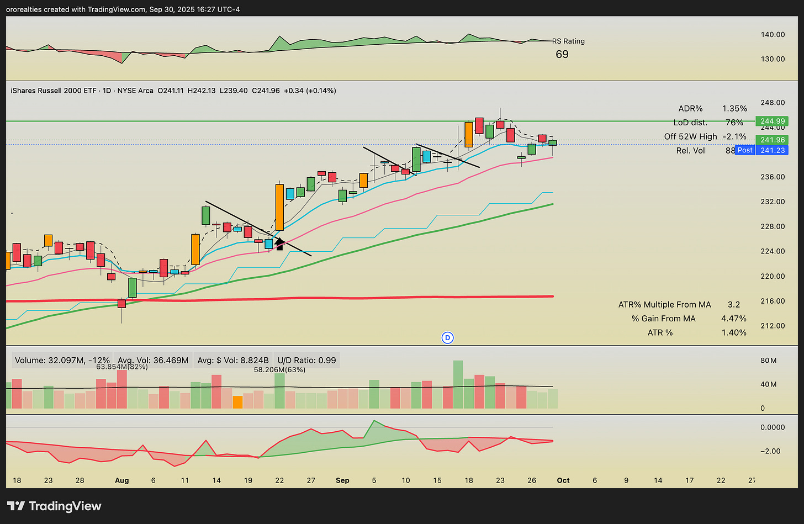This screenshot has width=804, height=524.
Task: Click the 80 M volume axis label
Action: [x=768, y=361]
